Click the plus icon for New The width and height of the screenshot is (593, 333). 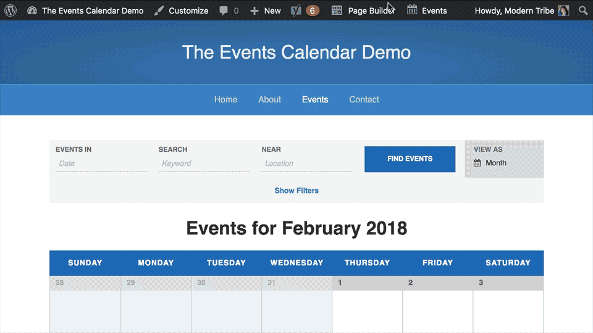(254, 11)
